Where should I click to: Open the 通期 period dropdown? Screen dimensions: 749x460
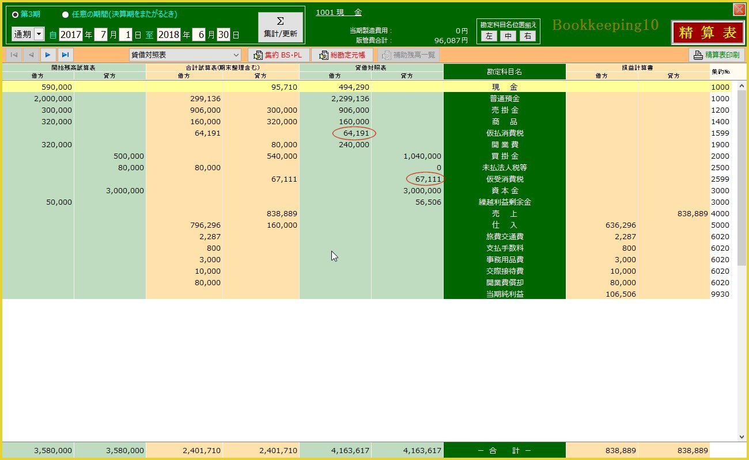coord(39,34)
